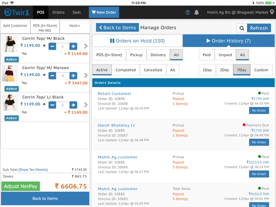The width and height of the screenshot is (276, 207).
Task: Expand details chevron for Corrin Top M Black
Action: pyautogui.click(x=85, y=46)
